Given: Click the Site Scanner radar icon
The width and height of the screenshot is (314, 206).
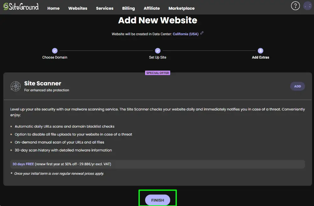Looking at the screenshot, I should coord(15,86).
